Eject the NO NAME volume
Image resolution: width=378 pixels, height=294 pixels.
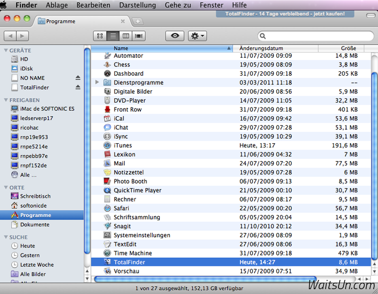(78, 78)
